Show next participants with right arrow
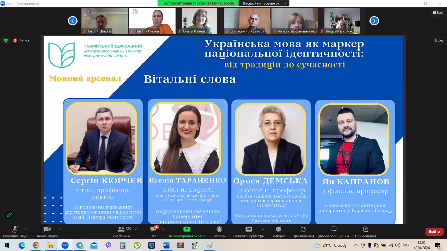 (x=374, y=21)
